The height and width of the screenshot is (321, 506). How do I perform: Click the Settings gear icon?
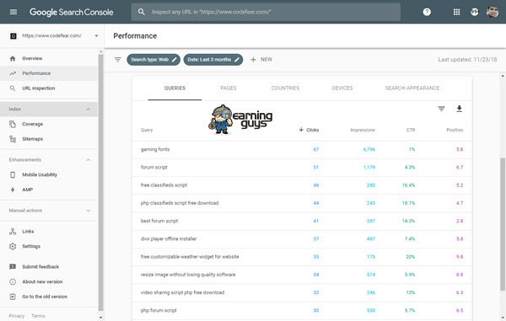tap(13, 246)
